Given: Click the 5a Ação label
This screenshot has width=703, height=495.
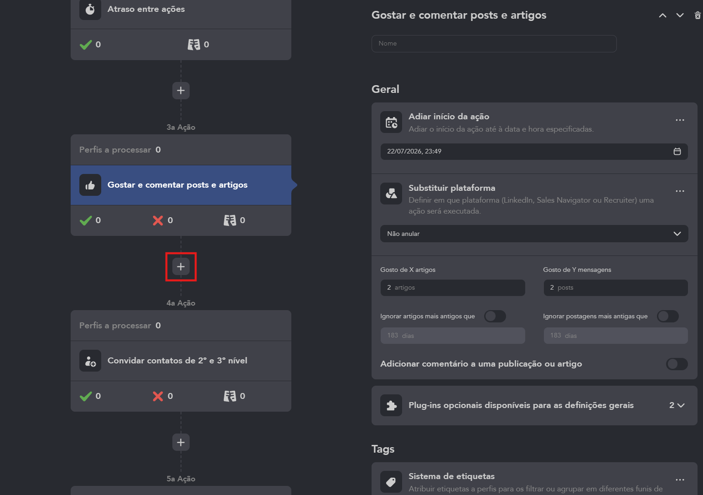Looking at the screenshot, I should (181, 479).
